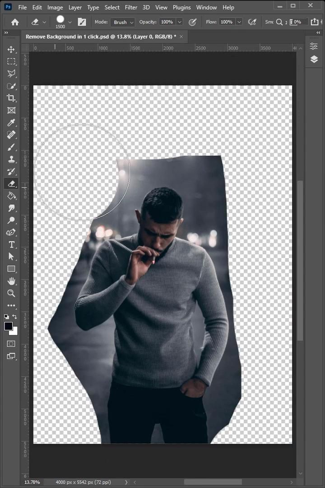Select the Brush tool
This screenshot has height=488, width=325.
click(x=11, y=147)
